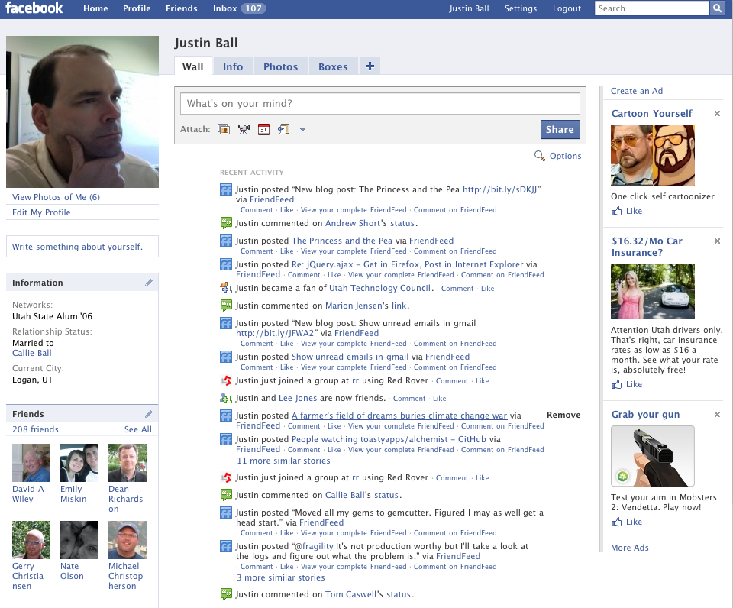This screenshot has height=608, width=733.
Task: Open http://bit.ly/sDKJJ link
Action: (x=499, y=189)
